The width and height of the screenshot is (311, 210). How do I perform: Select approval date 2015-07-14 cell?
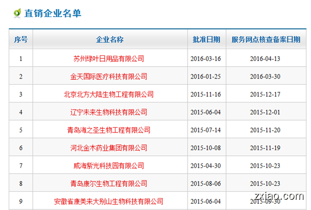tap(206, 130)
